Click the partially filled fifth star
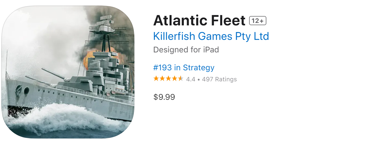Viewport: 387px width, 144px height. click(x=180, y=79)
